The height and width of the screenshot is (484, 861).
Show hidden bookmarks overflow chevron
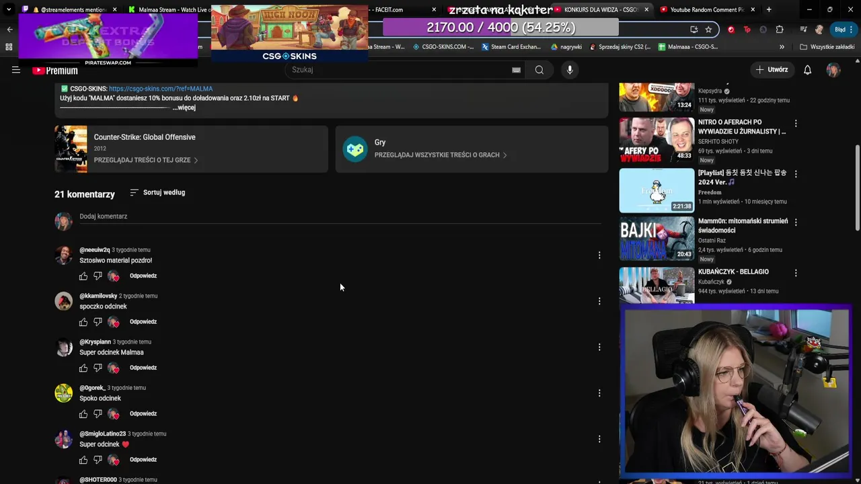coord(782,47)
